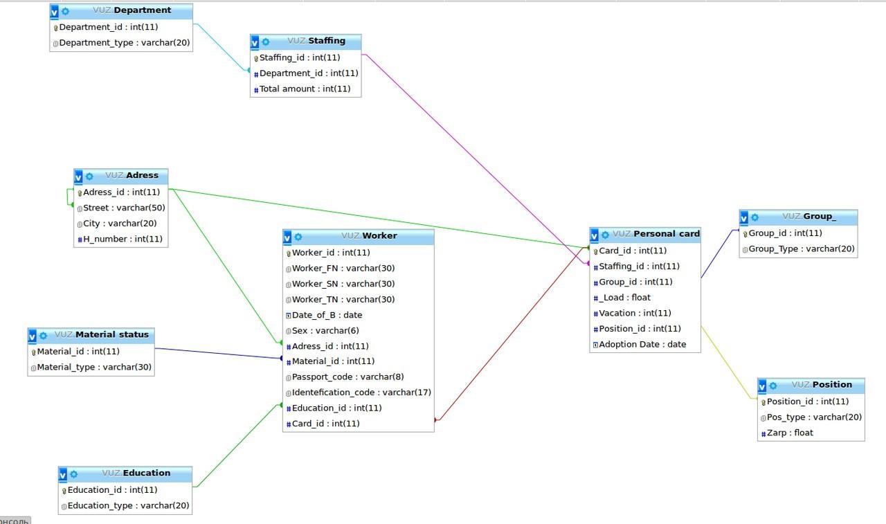Click the Material_type : varchar(30) column
This screenshot has height=524, width=886.
[91, 368]
